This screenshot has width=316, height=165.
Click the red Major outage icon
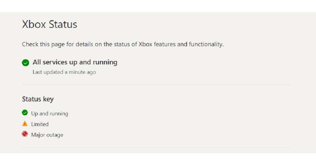(25, 134)
